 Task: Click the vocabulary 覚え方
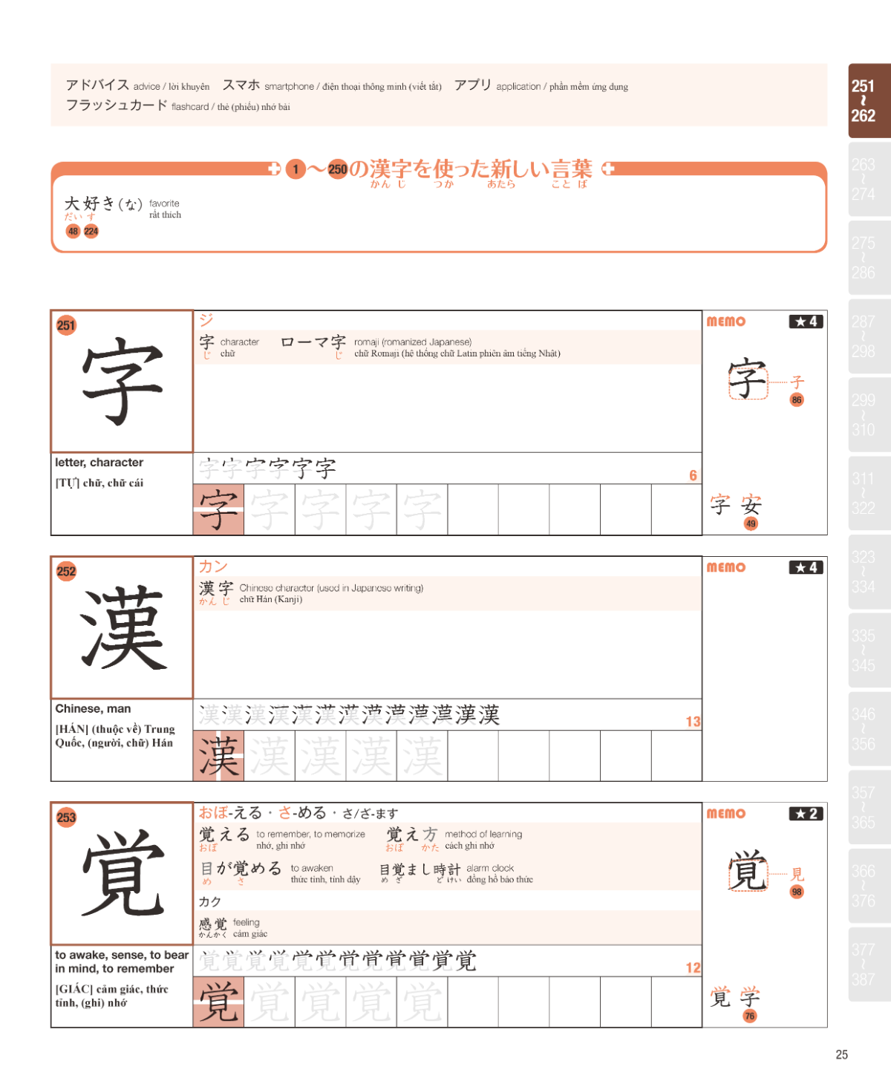412,835
